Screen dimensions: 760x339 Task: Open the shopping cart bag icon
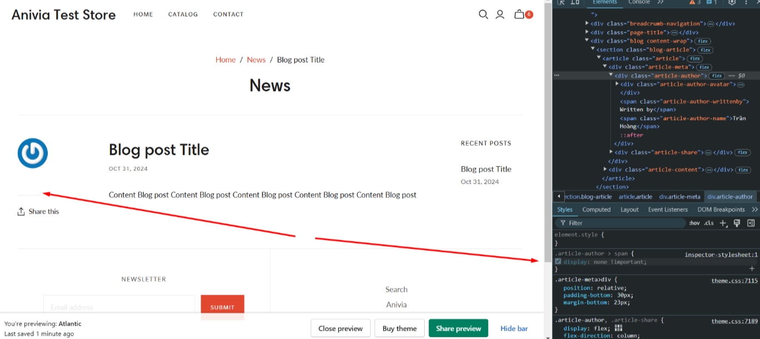click(x=519, y=14)
